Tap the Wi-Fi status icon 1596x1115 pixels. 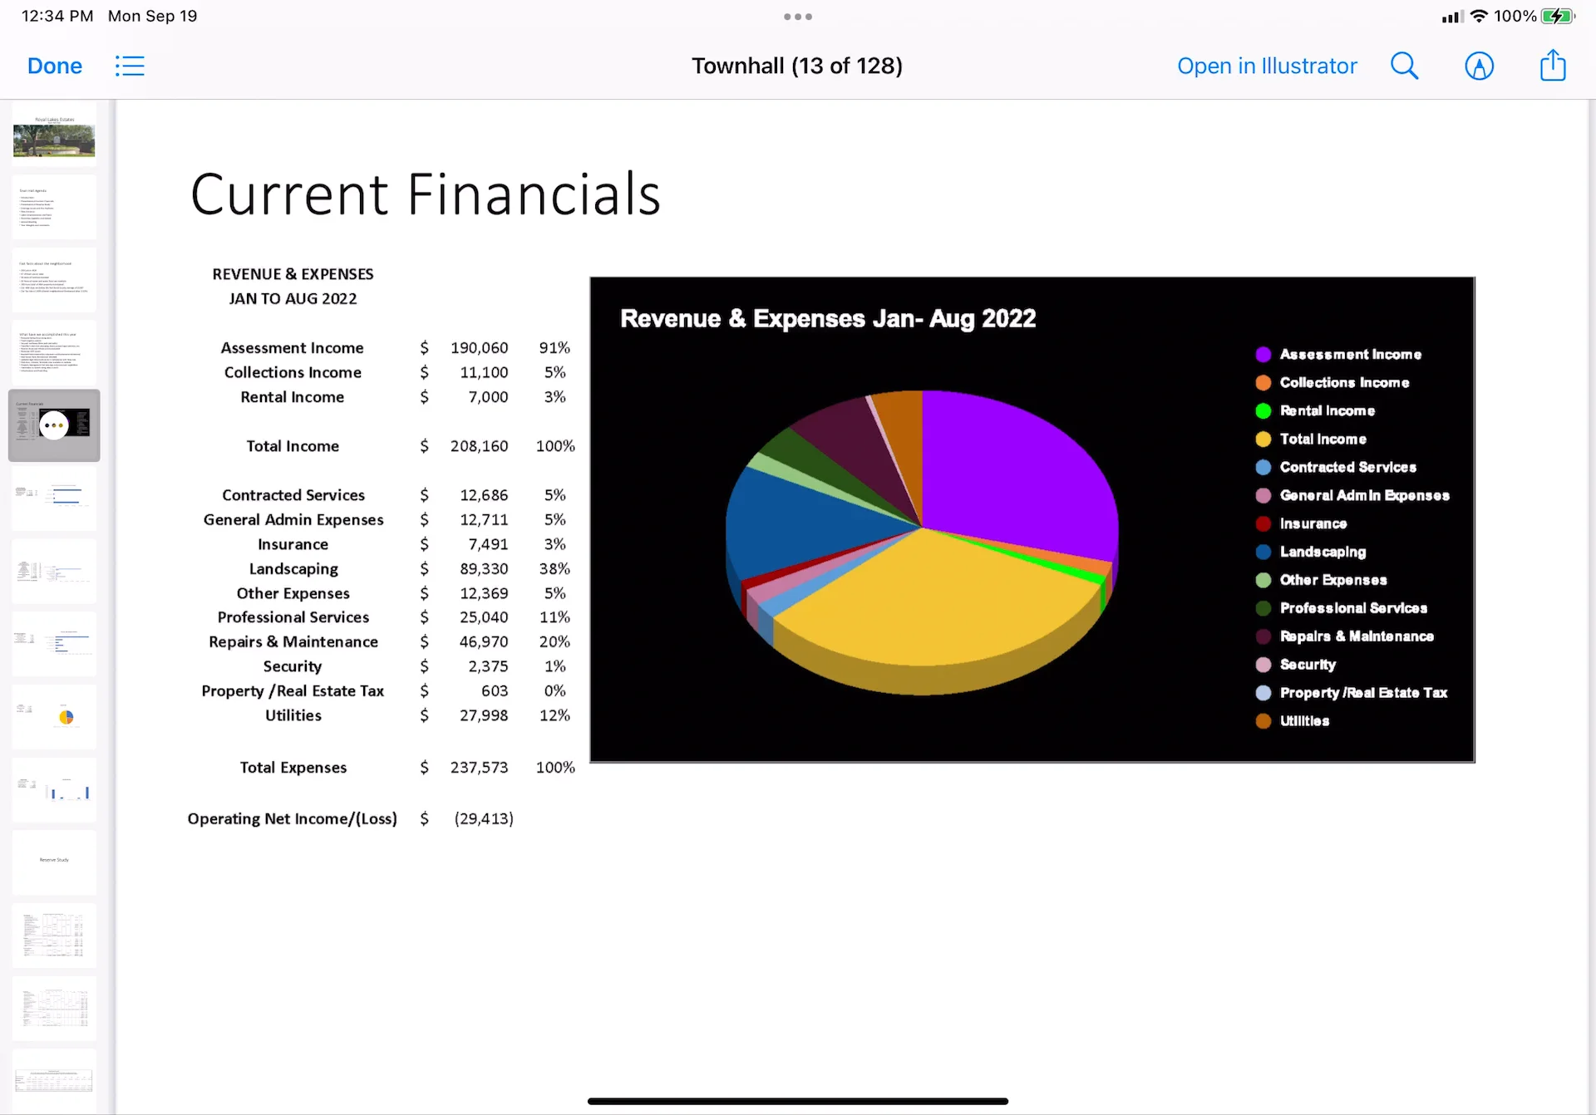1479,16
